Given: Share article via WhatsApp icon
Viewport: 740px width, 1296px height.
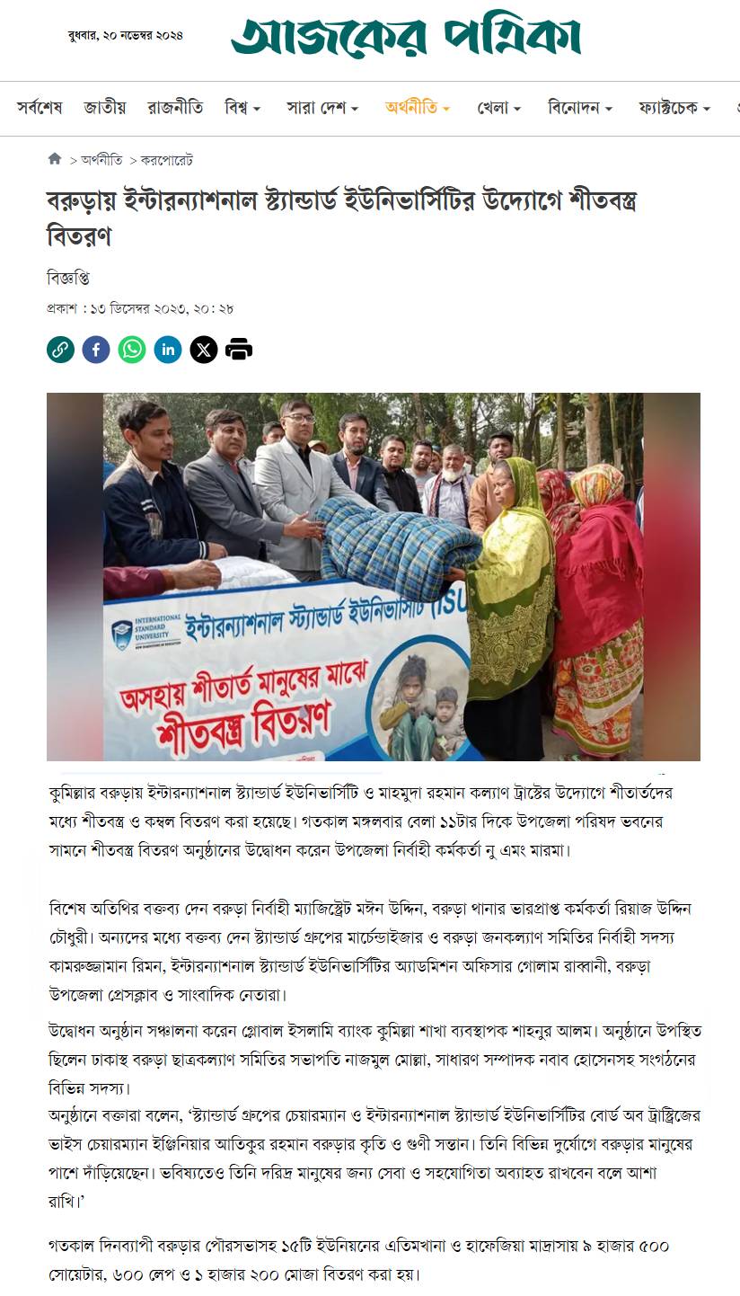Looking at the screenshot, I should coord(132,349).
